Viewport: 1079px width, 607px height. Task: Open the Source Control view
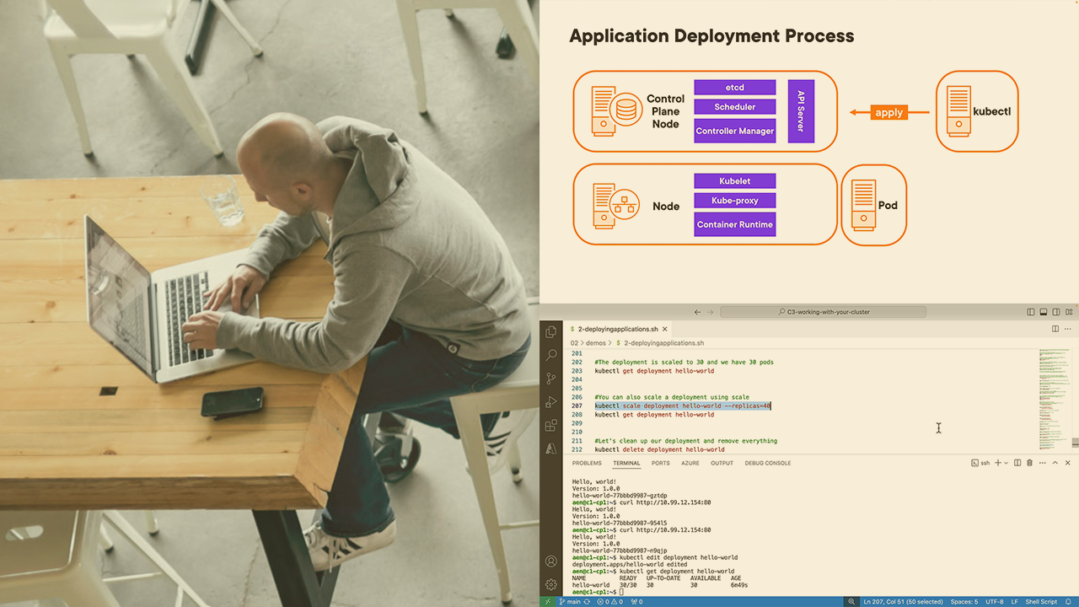pyautogui.click(x=551, y=379)
